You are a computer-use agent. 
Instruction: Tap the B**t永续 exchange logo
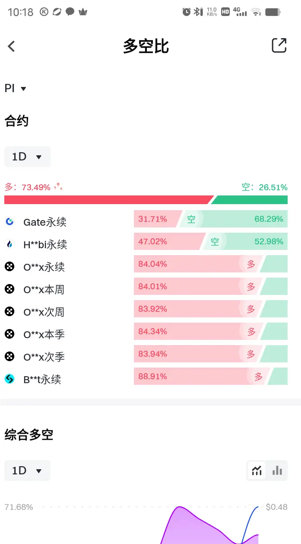(10, 379)
